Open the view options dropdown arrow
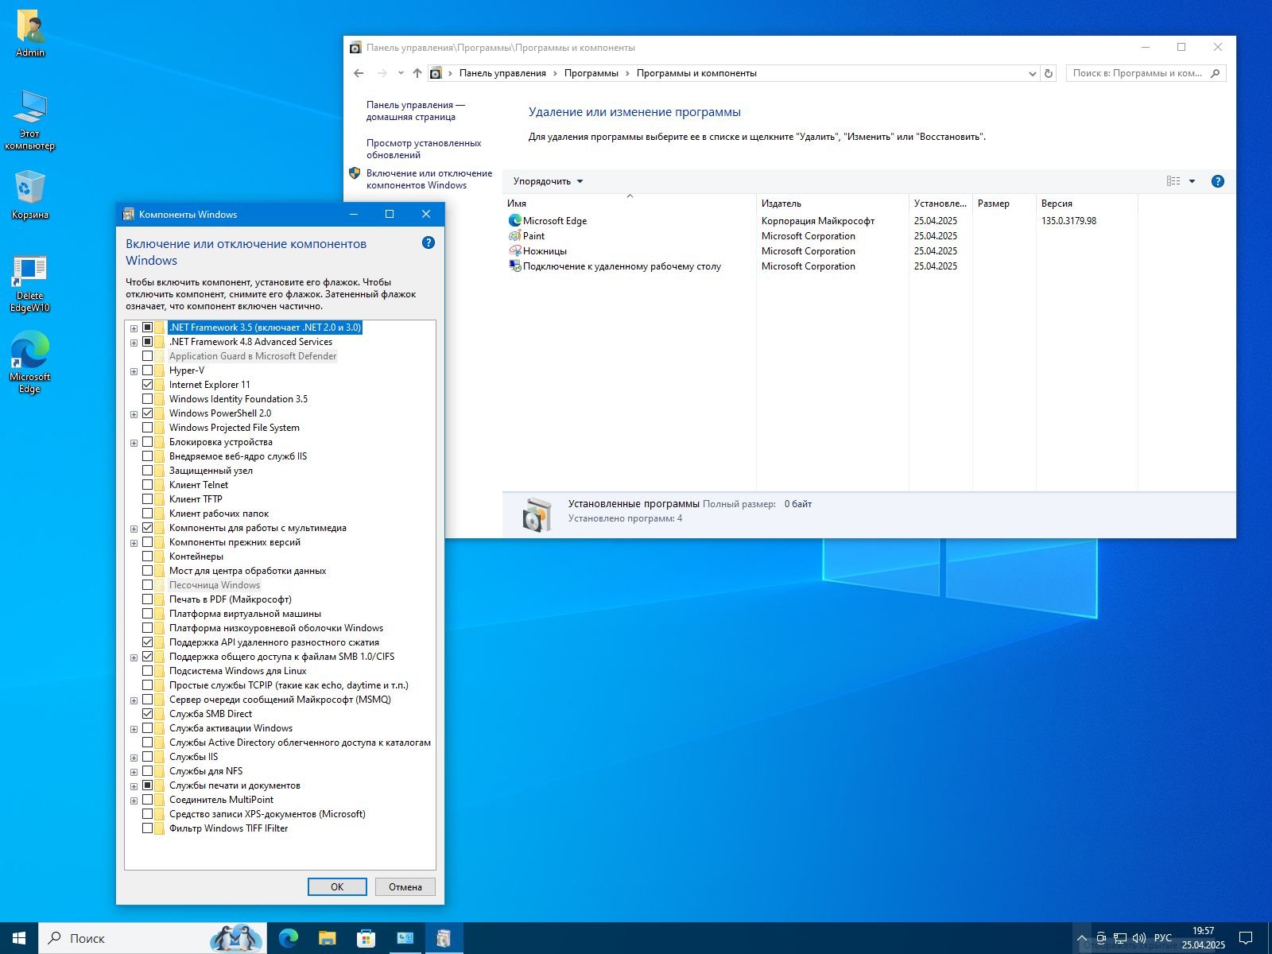This screenshot has height=954, width=1272. click(x=1192, y=181)
